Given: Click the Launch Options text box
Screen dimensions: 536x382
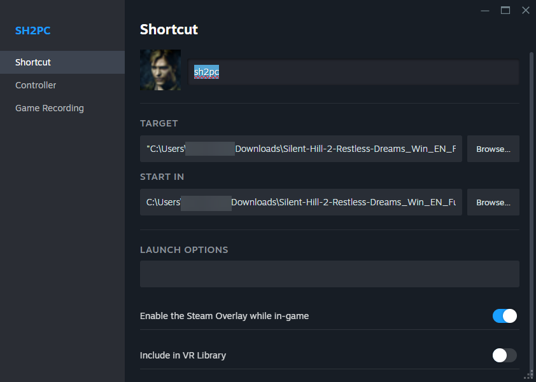Looking at the screenshot, I should [x=329, y=274].
